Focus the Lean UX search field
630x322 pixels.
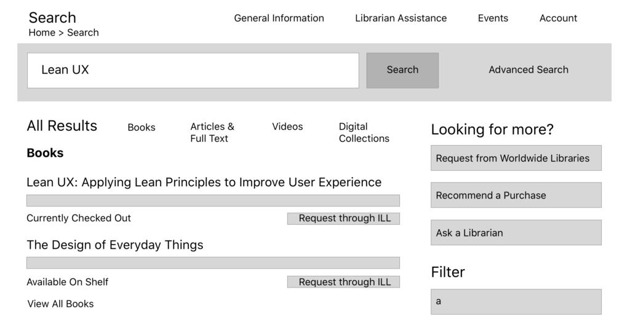click(x=193, y=70)
